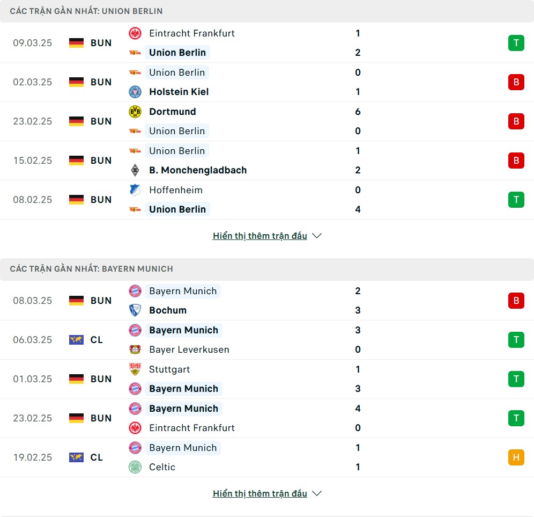Viewport: 534px width, 517px height.
Task: Click red B badge for Holstein Kiel match
Action: pyautogui.click(x=516, y=82)
